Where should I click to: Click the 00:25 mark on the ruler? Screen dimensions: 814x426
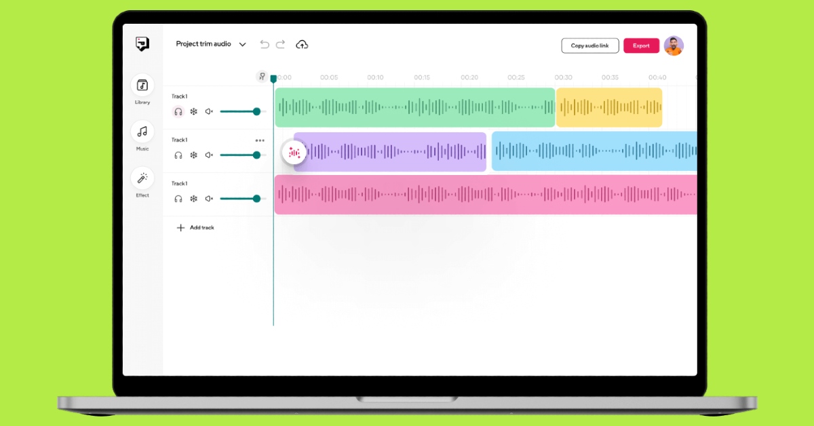point(516,77)
